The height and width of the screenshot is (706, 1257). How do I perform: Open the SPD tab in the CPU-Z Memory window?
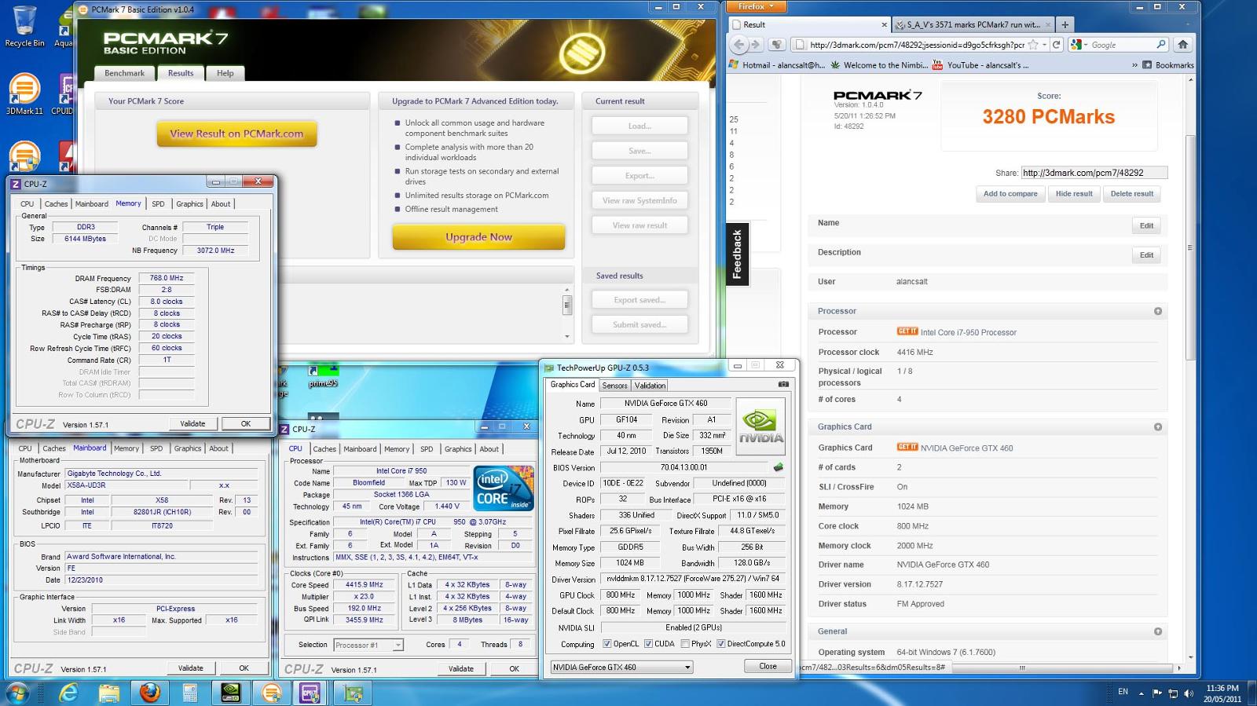(158, 204)
